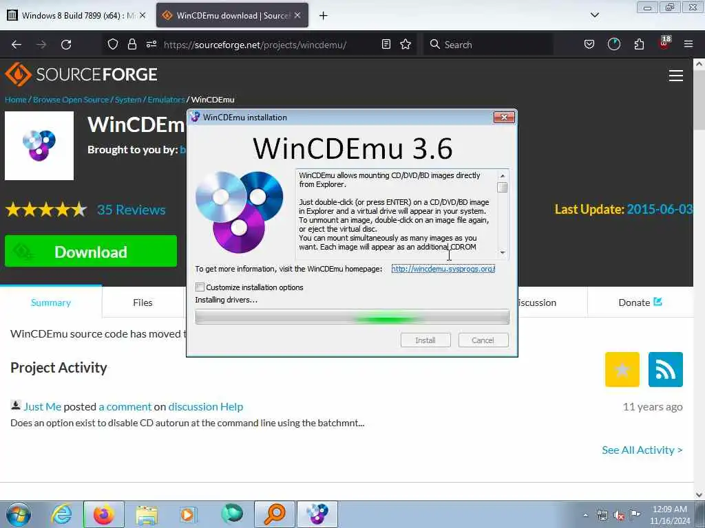Image resolution: width=705 pixels, height=528 pixels.
Task: Click See All Activity link
Action: 642,450
